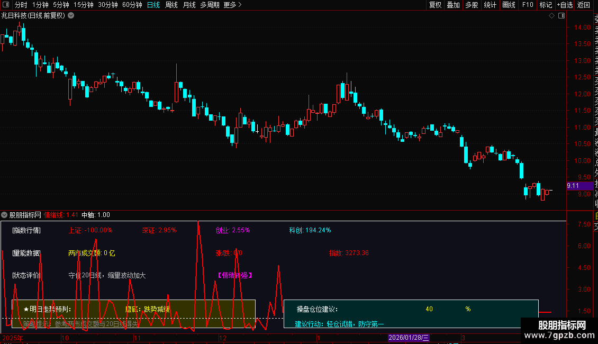Image resolution: width=598 pixels, height=344 pixels.
Task: Click the 创业: 2.55% text
Action: [233, 230]
